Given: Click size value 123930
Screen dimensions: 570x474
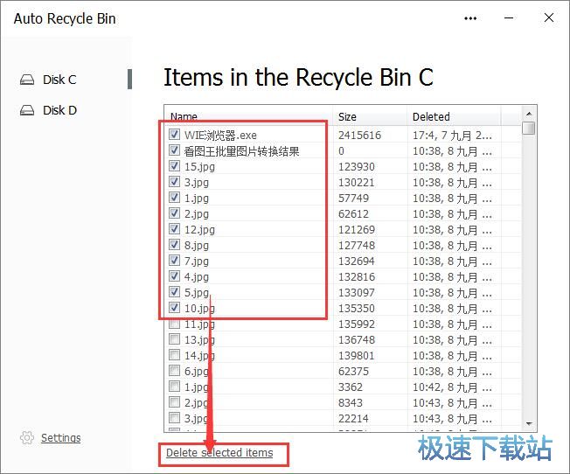Looking at the screenshot, I should coord(357,167).
